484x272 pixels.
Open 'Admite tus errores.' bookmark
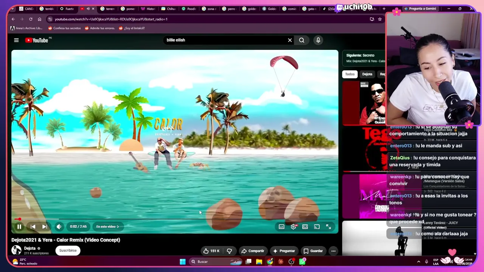click(100, 28)
